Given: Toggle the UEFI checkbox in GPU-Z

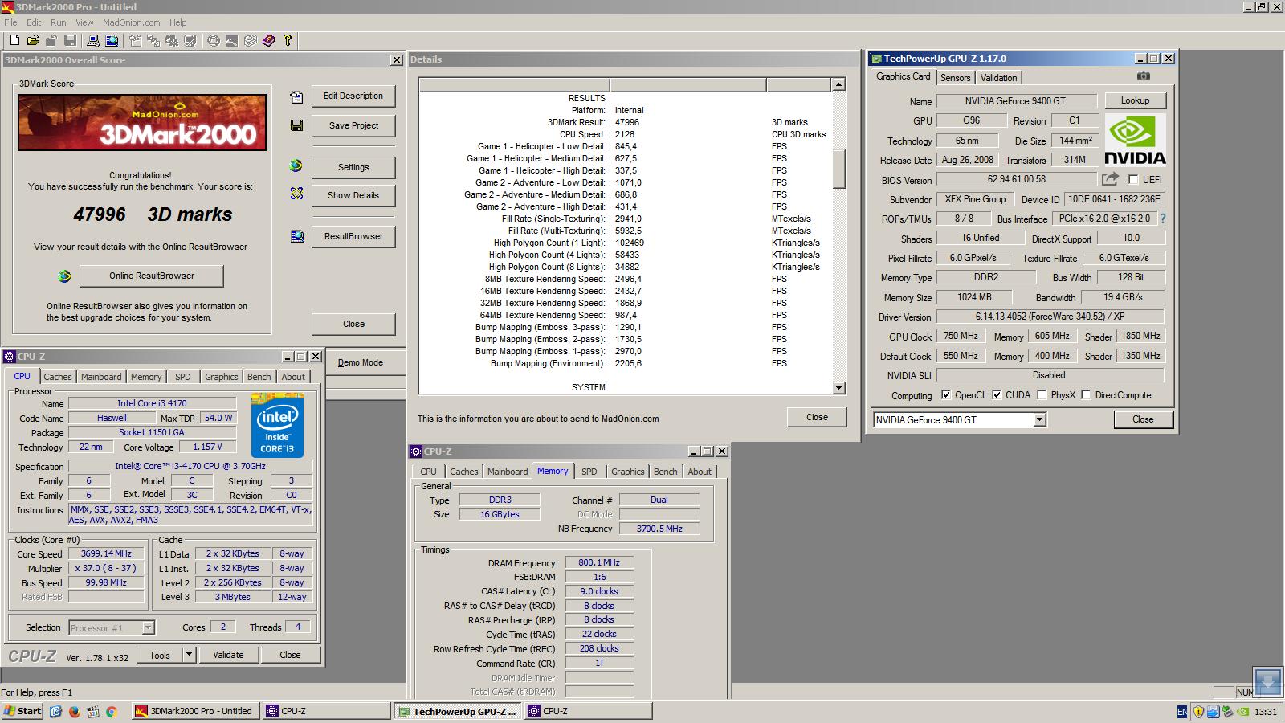Looking at the screenshot, I should coord(1133,179).
